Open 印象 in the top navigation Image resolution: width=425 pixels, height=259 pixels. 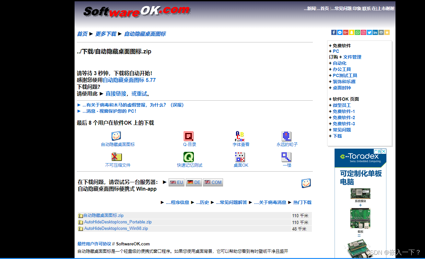point(357,9)
